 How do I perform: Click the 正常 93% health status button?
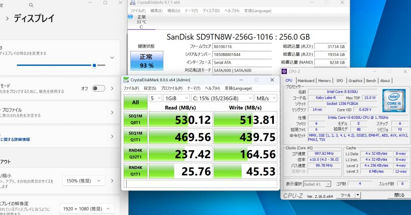[x=147, y=61]
